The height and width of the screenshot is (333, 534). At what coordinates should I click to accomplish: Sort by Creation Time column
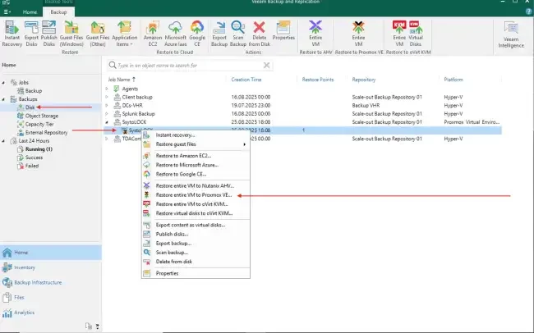(x=246, y=80)
